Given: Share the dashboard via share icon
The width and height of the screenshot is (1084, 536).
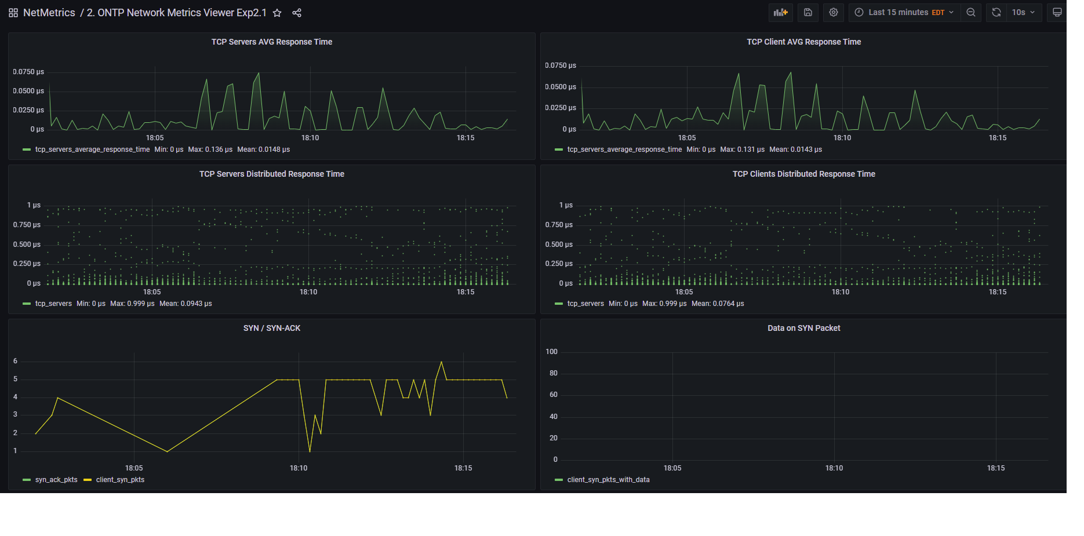Looking at the screenshot, I should point(297,13).
